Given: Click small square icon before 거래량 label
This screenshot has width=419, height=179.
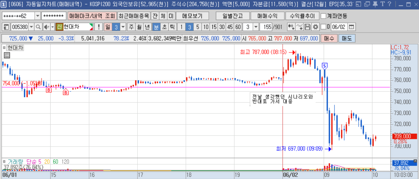Looking at the screenshot, I should [4, 162].
